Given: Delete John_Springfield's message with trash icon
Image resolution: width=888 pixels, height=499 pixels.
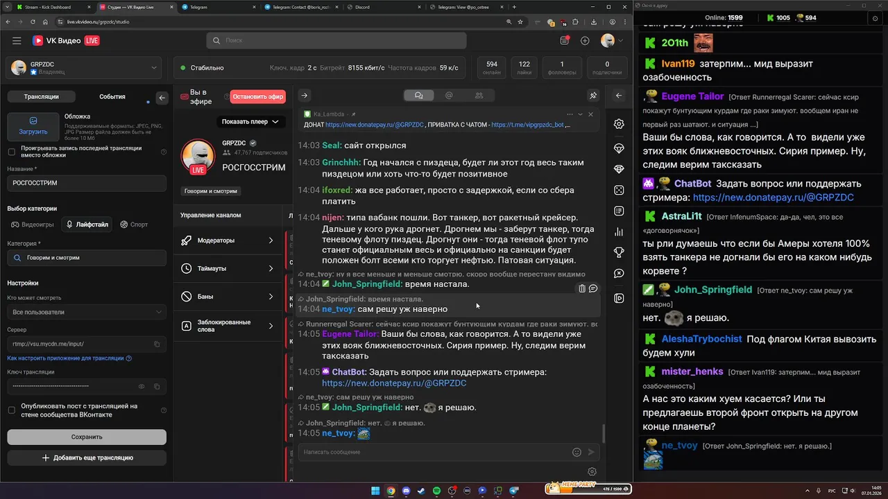Looking at the screenshot, I should click(582, 288).
